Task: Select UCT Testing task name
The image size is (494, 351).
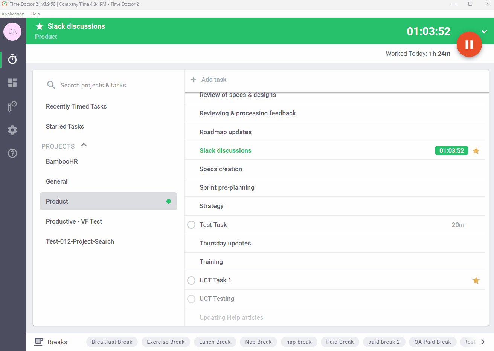Action: [217, 299]
